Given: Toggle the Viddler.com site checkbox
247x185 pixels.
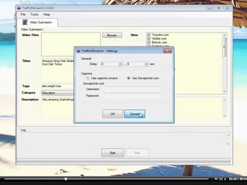Looking at the screenshot, I should pos(149,39).
